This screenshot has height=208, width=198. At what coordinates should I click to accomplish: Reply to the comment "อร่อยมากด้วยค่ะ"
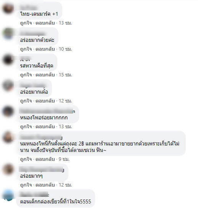pyautogui.click(x=45, y=49)
